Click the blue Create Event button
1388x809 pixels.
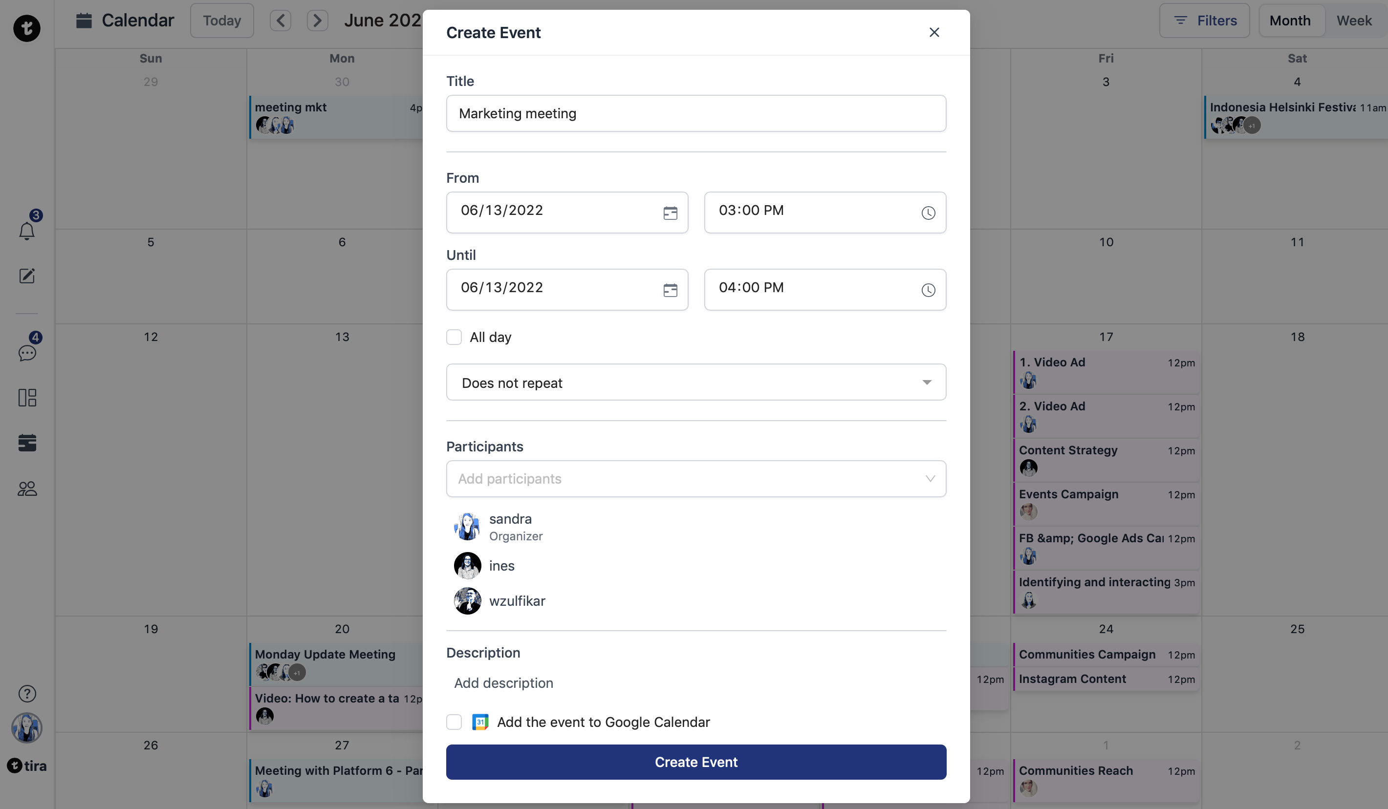click(x=696, y=762)
